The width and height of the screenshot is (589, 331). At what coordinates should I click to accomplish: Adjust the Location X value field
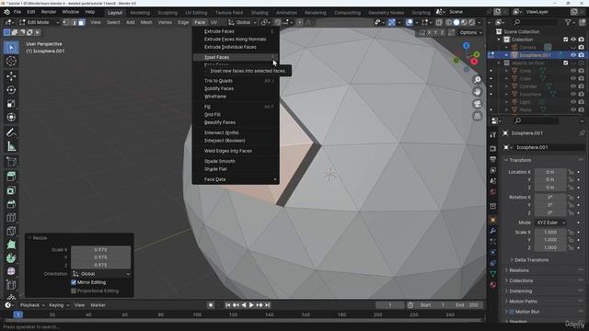pyautogui.click(x=550, y=172)
